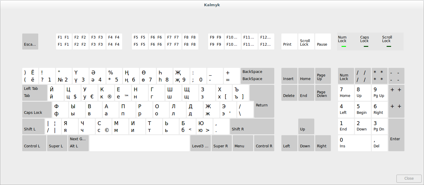424x185 pixels.
Task: Click the Ф key
Action: (x=60, y=110)
